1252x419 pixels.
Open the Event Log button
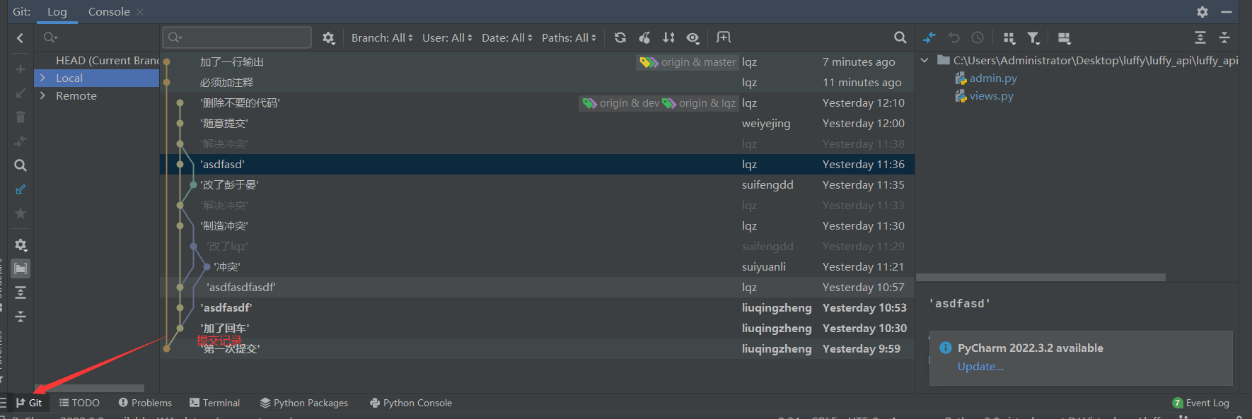click(x=1201, y=403)
